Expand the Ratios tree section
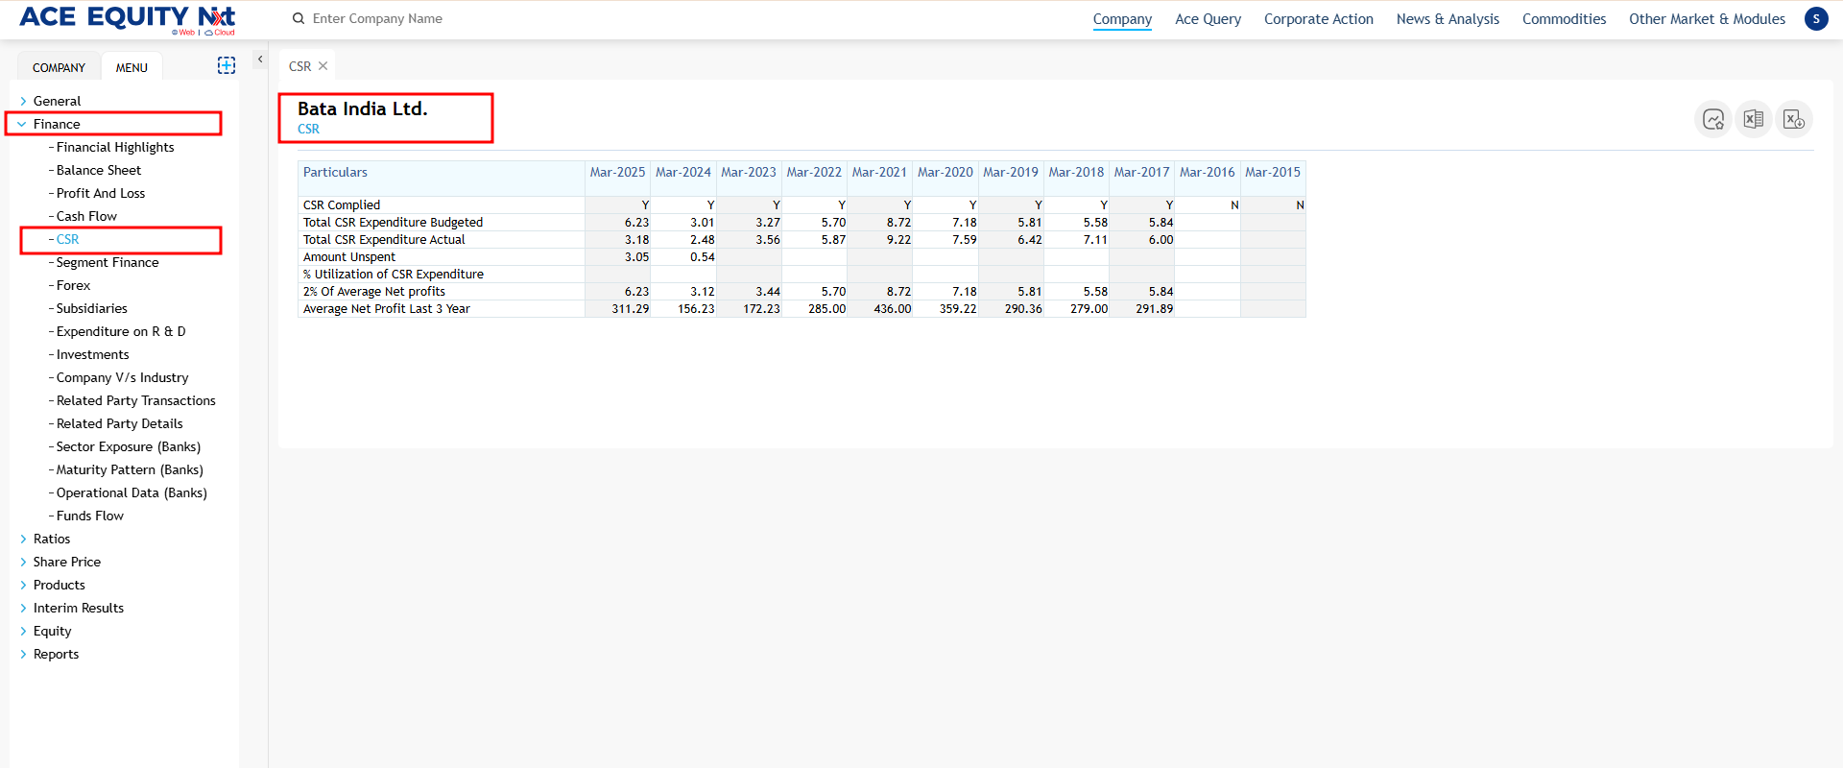The image size is (1843, 768). point(23,539)
